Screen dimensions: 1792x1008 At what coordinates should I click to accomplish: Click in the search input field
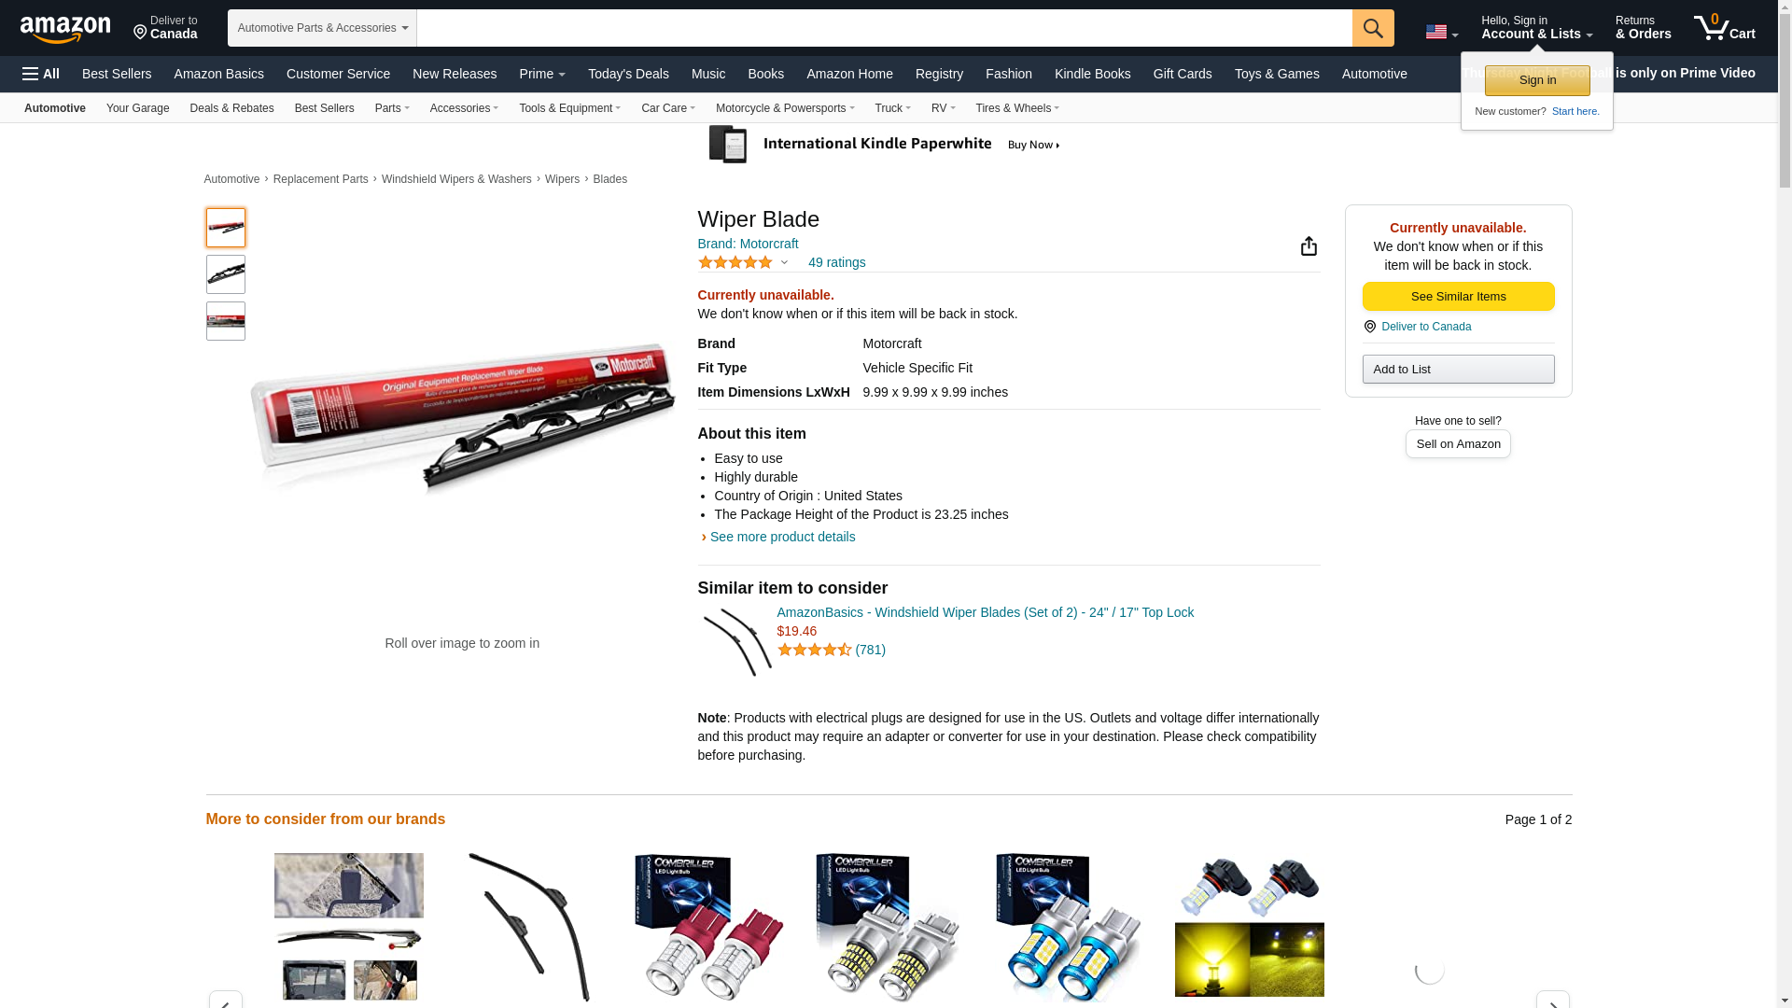pos(884,28)
